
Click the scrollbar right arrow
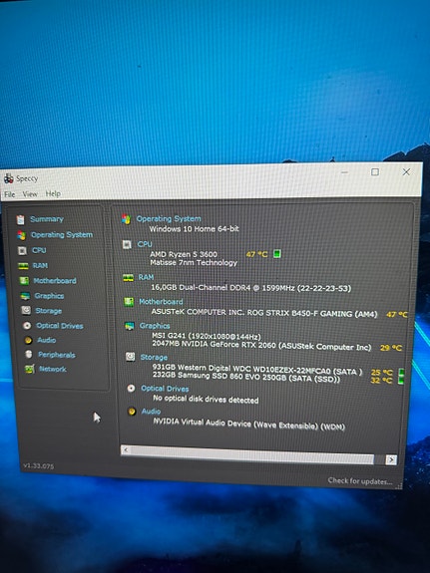[x=391, y=459]
